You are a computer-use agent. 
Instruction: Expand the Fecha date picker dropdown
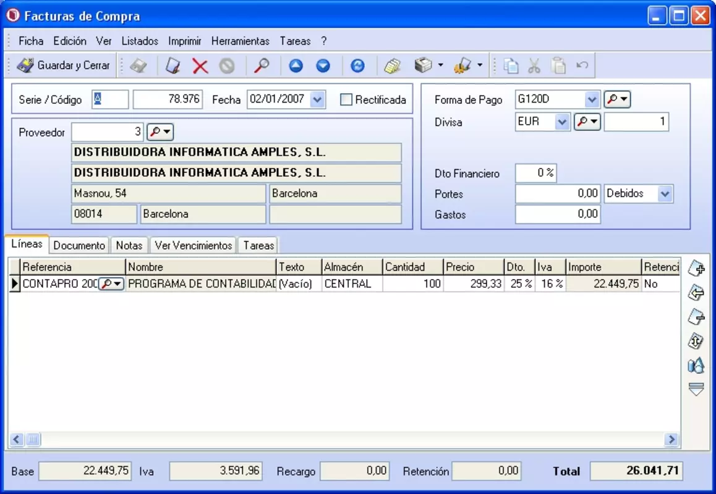317,99
